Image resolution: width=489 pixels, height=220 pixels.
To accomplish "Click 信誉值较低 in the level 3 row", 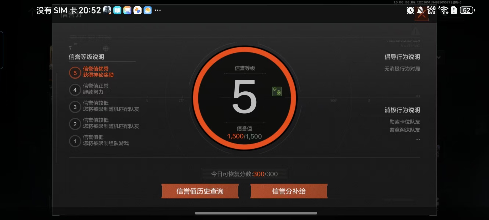I will [96, 103].
